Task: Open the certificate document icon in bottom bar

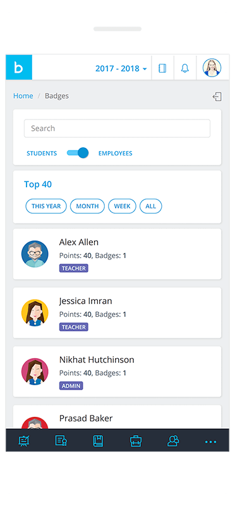Action: (61, 441)
